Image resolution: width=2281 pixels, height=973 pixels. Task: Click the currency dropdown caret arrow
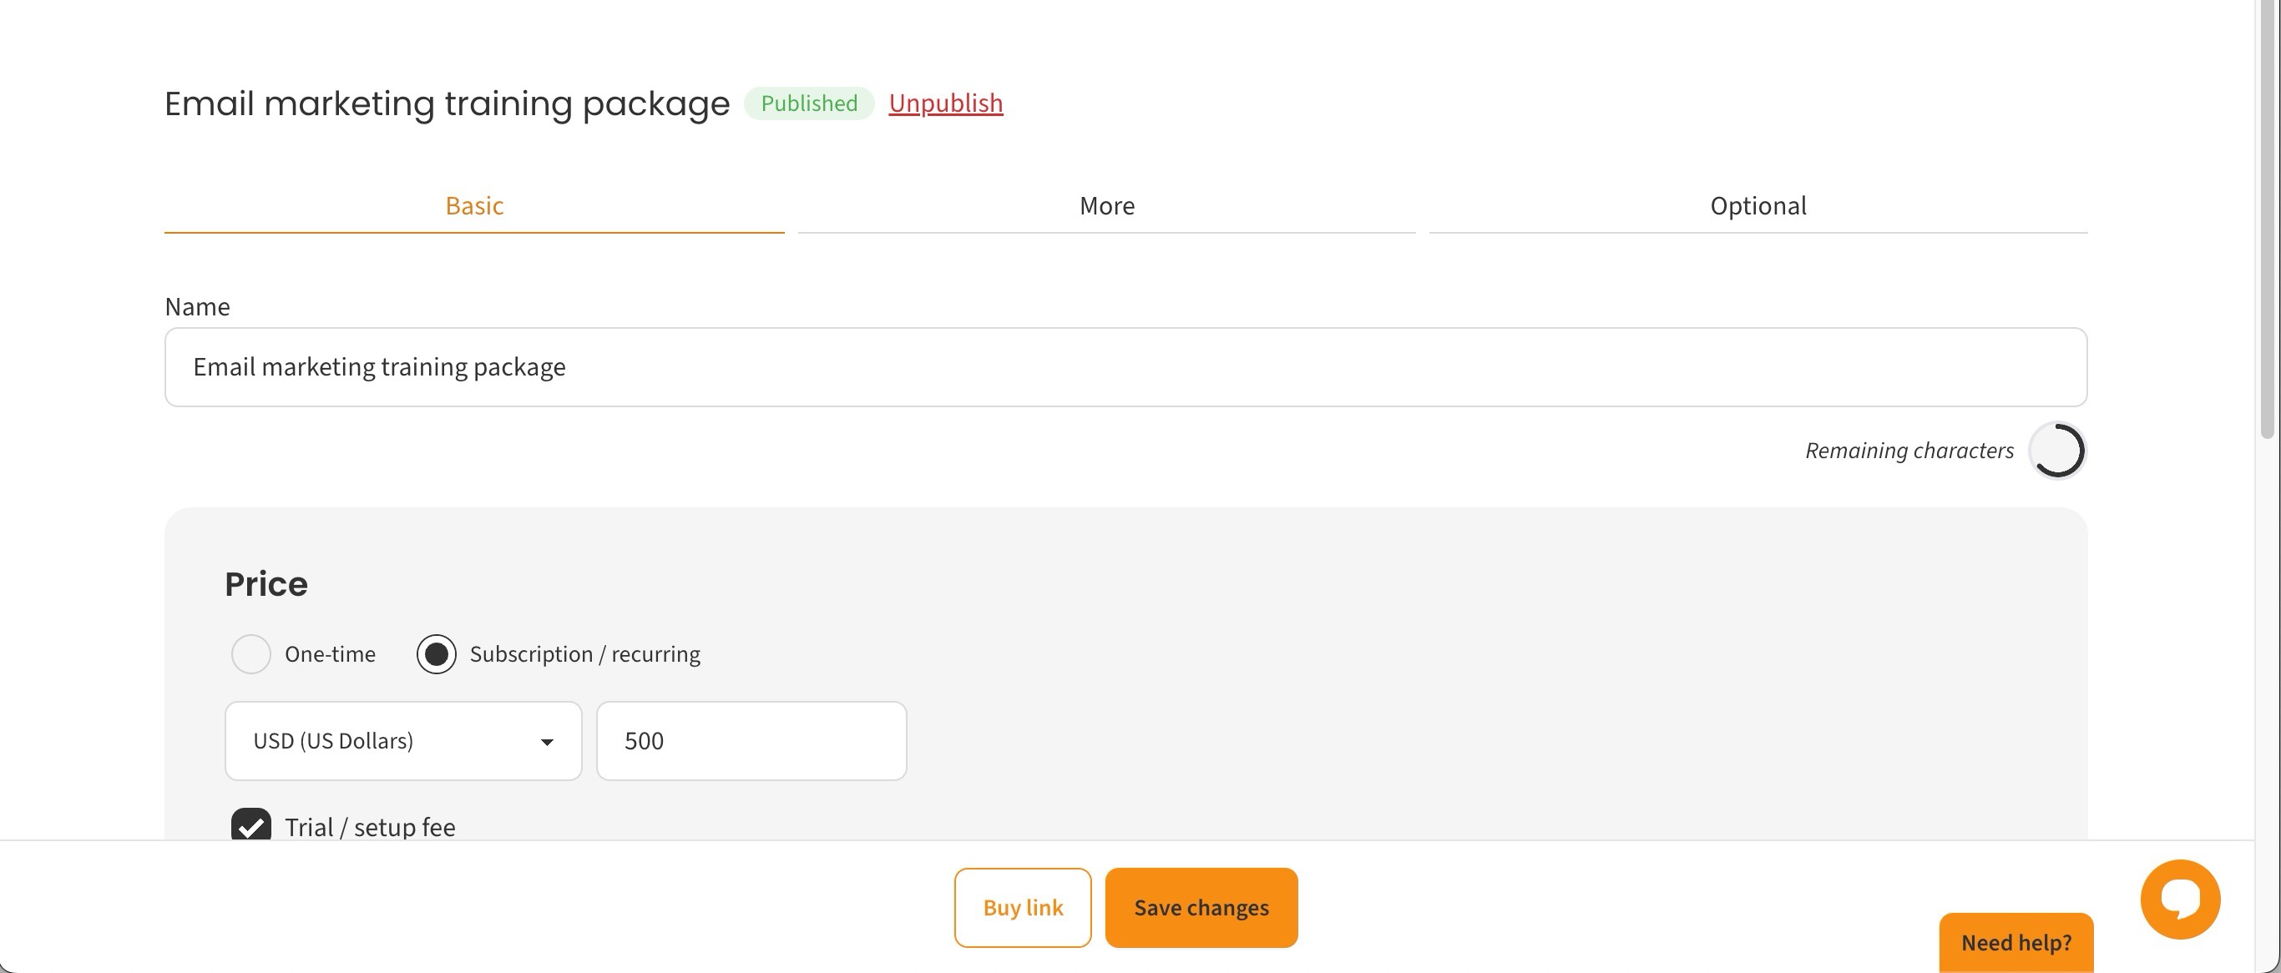coord(547,742)
